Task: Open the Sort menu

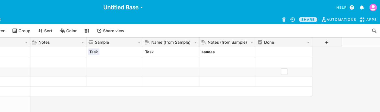Action: point(45,31)
